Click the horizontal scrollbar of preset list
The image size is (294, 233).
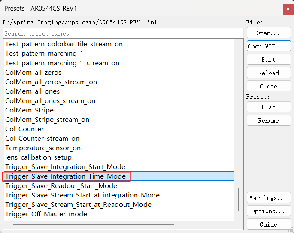[x=94, y=224]
